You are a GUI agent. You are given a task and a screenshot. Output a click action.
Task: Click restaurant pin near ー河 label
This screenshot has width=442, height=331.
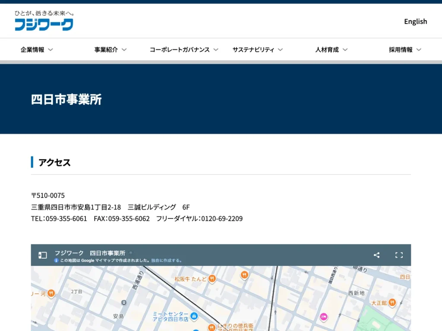pos(51,293)
